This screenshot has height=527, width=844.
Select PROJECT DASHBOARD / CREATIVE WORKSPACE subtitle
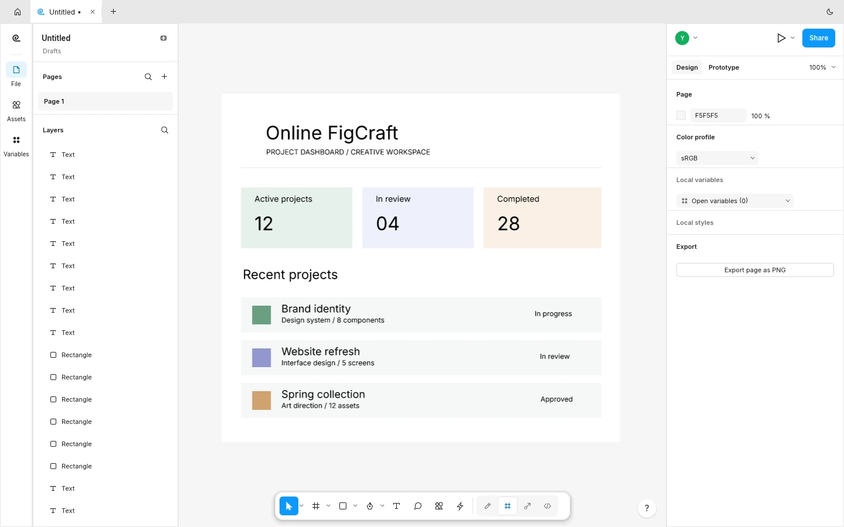pos(348,152)
